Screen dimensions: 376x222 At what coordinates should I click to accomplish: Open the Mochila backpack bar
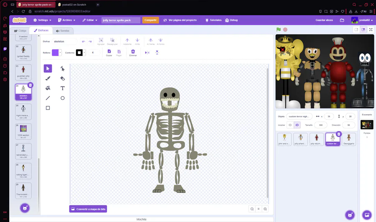click(141, 219)
